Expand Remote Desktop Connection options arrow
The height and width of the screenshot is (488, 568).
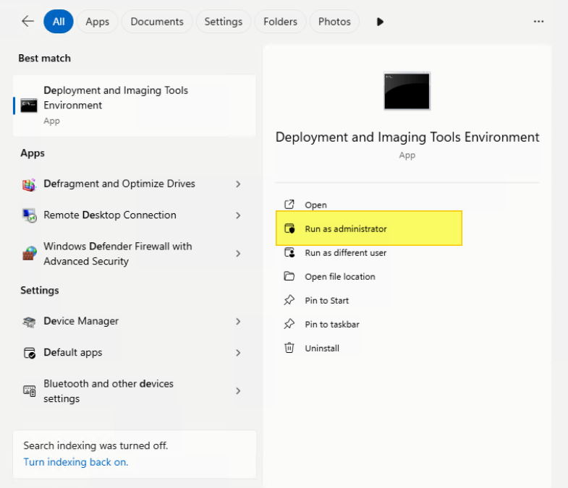coord(238,215)
